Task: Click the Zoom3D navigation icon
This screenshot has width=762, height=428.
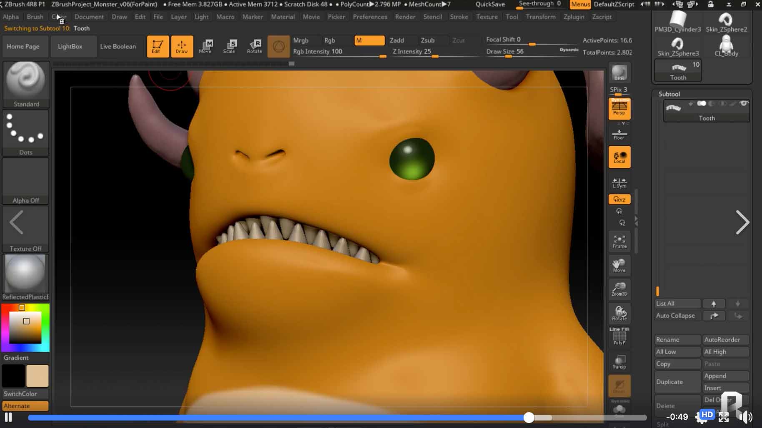Action: point(619,289)
